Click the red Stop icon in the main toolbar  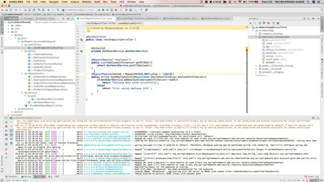click(x=116, y=10)
